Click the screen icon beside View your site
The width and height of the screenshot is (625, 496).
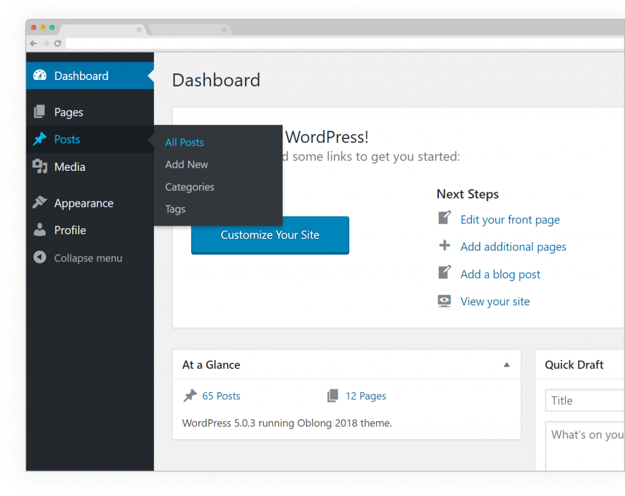pyautogui.click(x=444, y=301)
